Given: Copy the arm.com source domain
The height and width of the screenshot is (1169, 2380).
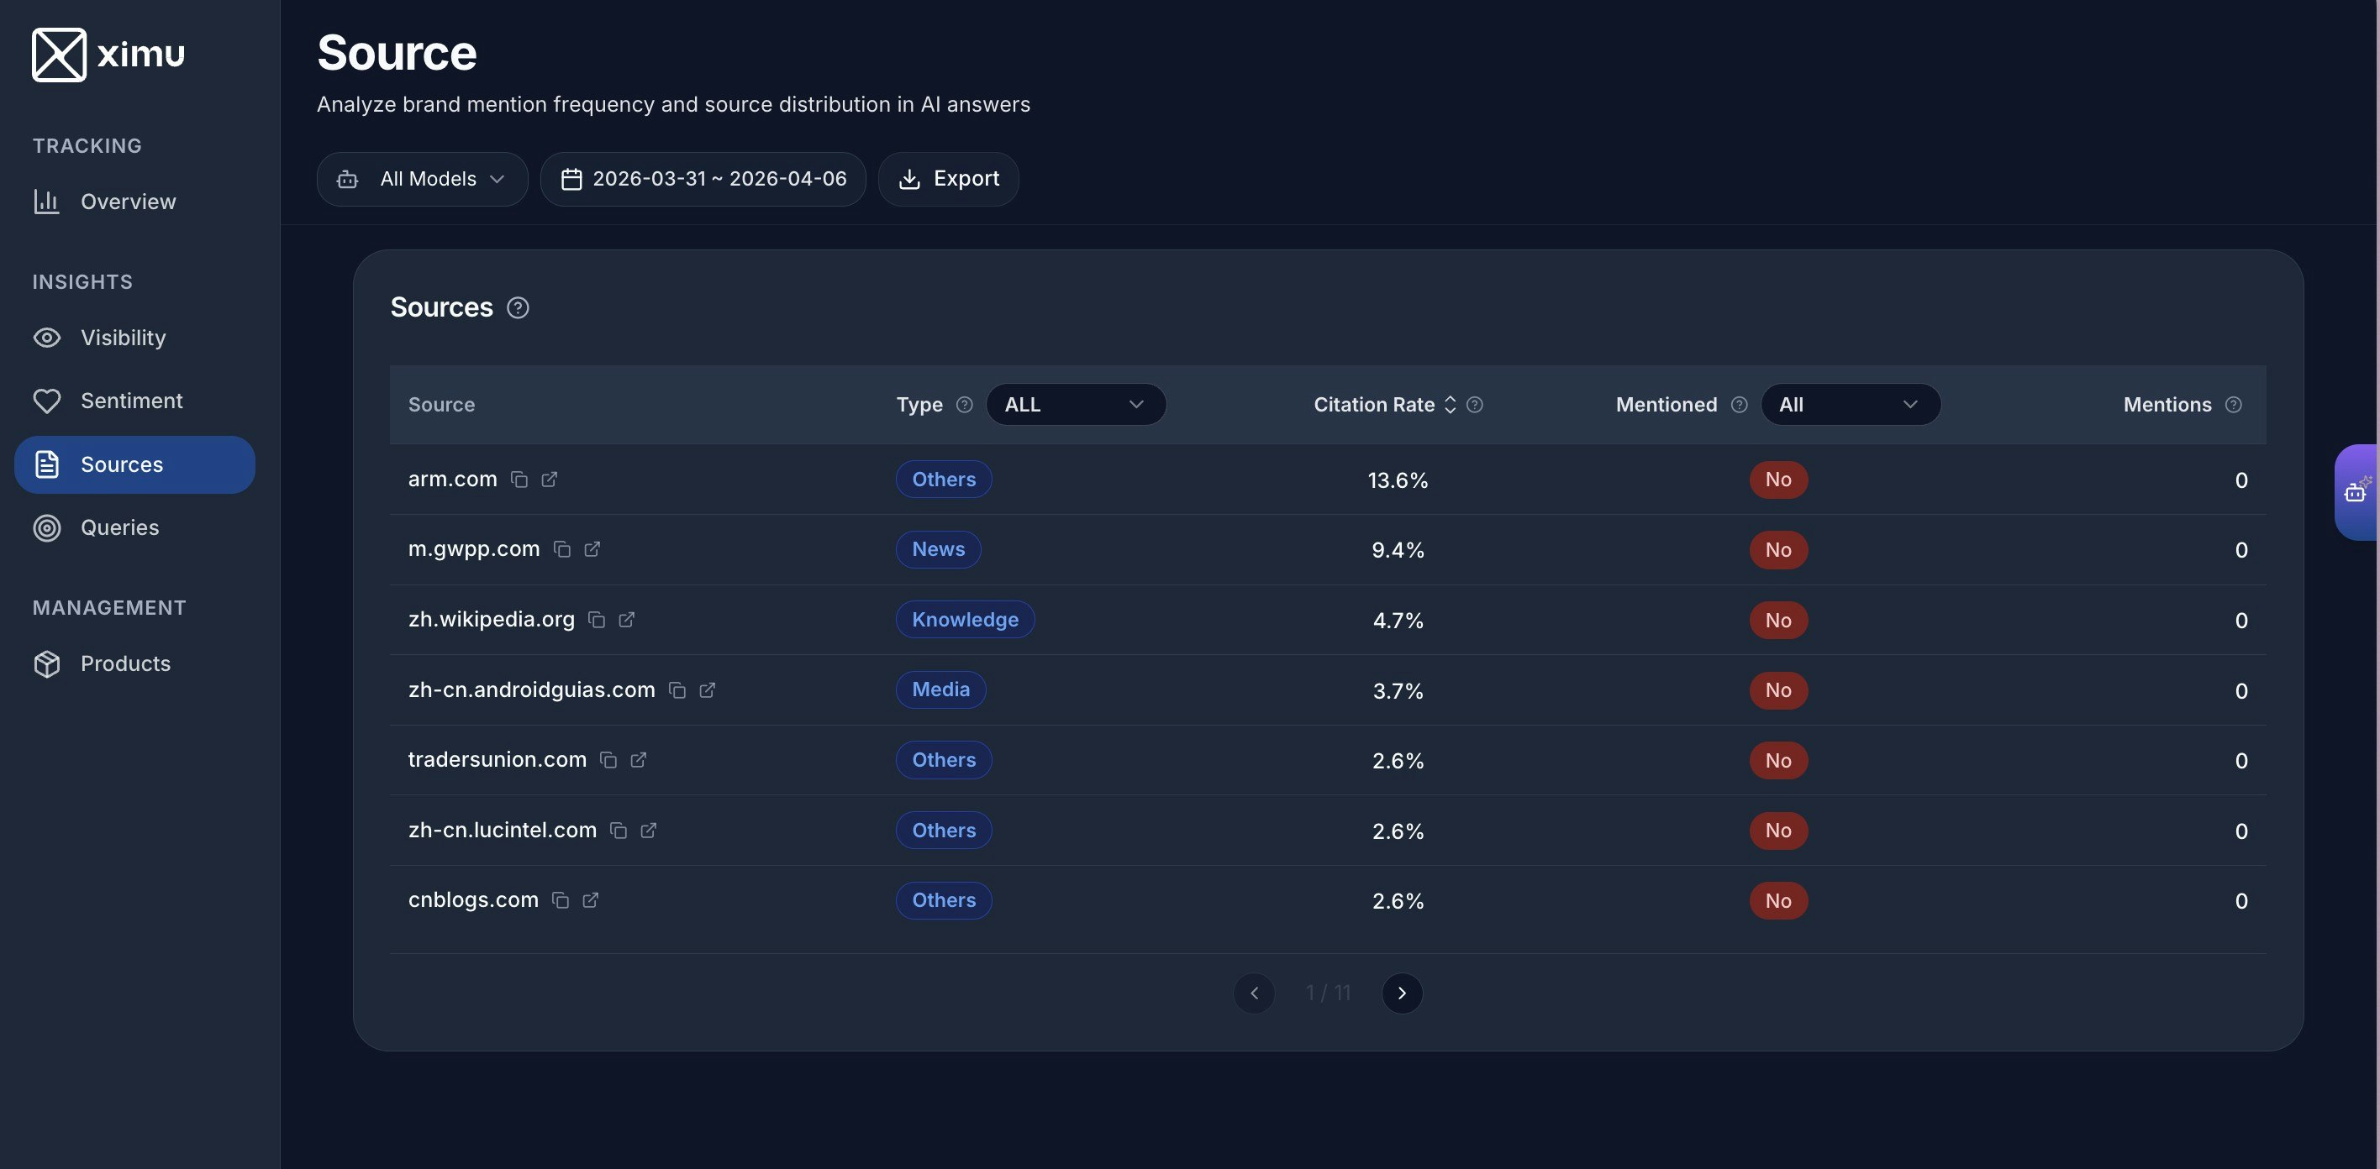Looking at the screenshot, I should click(519, 480).
